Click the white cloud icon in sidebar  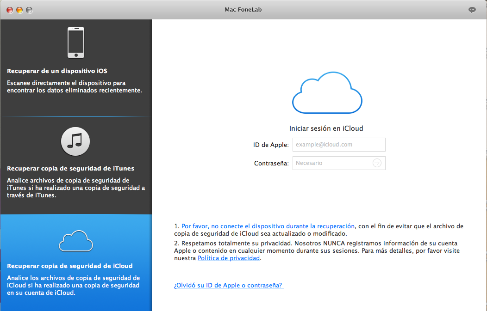[x=76, y=241]
